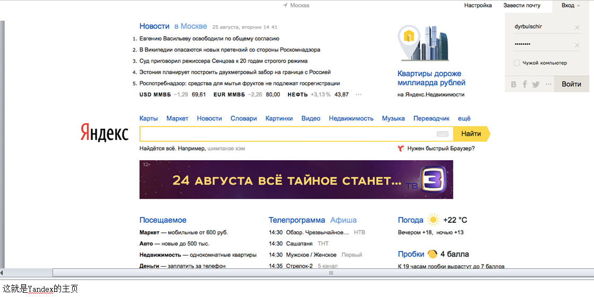Click the horizontal scrollbar thumb
594x297 pixels.
tap(331, 273)
